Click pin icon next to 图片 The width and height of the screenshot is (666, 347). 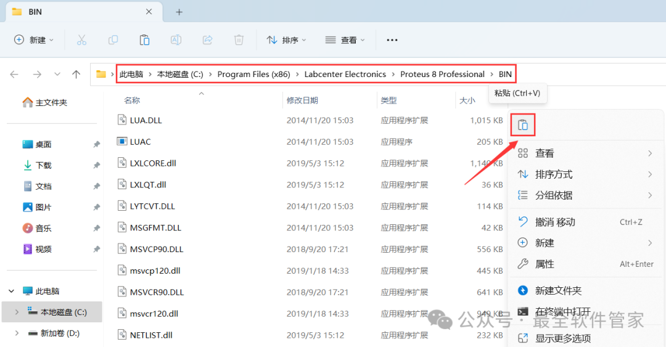pyautogui.click(x=96, y=207)
